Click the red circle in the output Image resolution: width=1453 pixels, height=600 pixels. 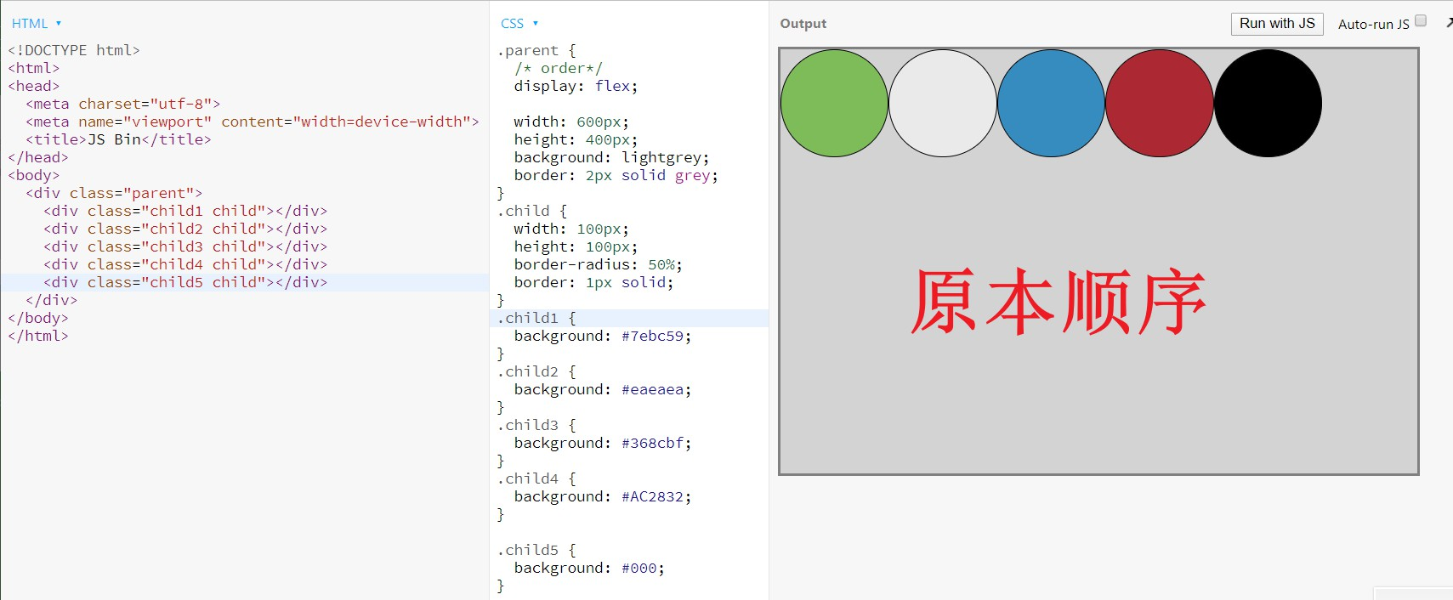pyautogui.click(x=1160, y=103)
